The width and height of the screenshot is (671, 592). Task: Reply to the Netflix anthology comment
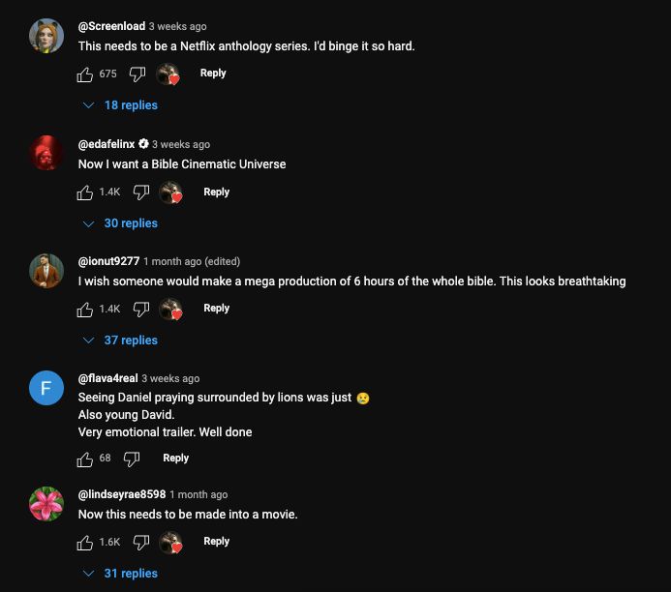point(213,74)
